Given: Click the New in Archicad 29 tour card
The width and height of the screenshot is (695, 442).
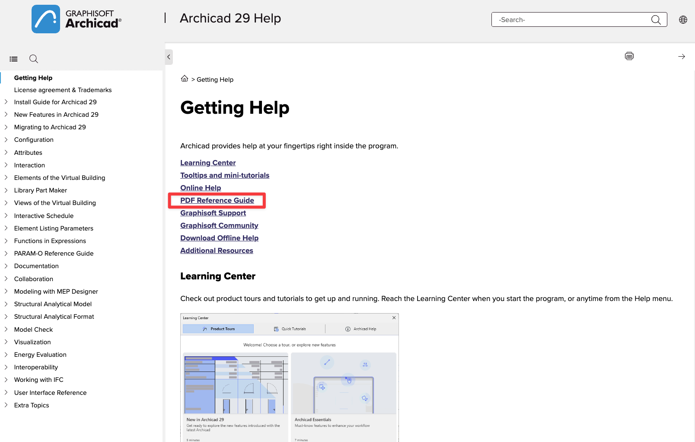Looking at the screenshot, I should (236, 397).
